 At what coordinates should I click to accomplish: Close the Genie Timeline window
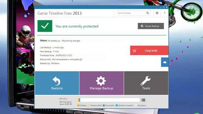[167, 7]
